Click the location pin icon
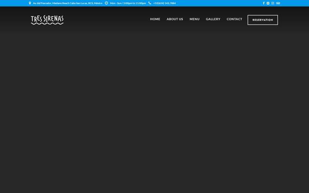Image resolution: width=309 pixels, height=193 pixels. [x=30, y=3]
